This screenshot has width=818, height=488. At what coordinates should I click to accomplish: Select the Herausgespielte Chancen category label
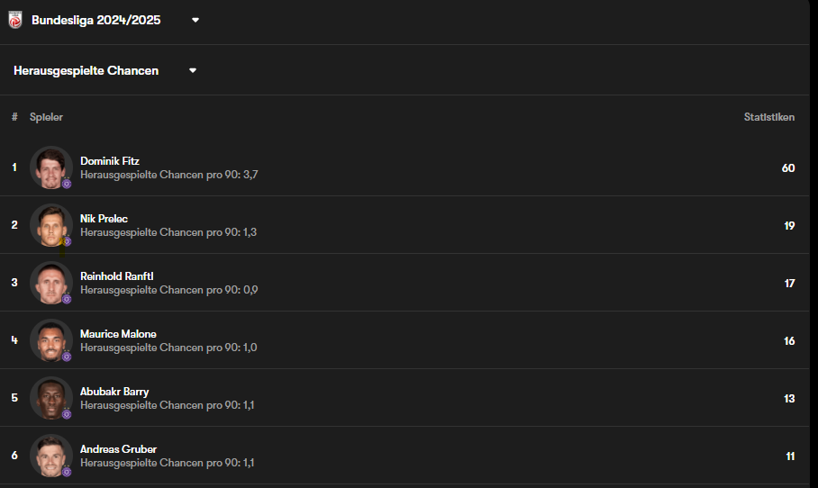86,70
